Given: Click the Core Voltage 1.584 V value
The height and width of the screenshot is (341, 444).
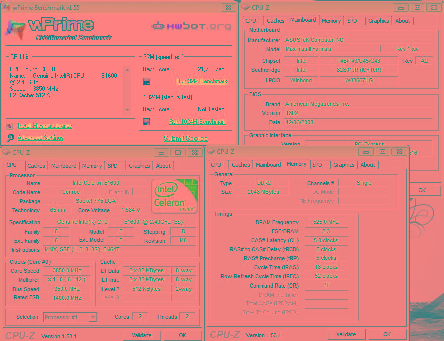Looking at the screenshot, I should (x=130, y=210).
